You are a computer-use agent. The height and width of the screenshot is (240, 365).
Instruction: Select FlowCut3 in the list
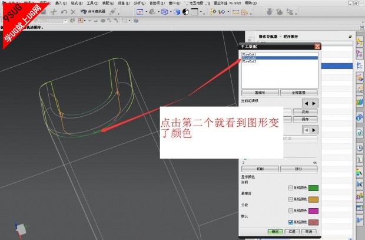(280, 61)
